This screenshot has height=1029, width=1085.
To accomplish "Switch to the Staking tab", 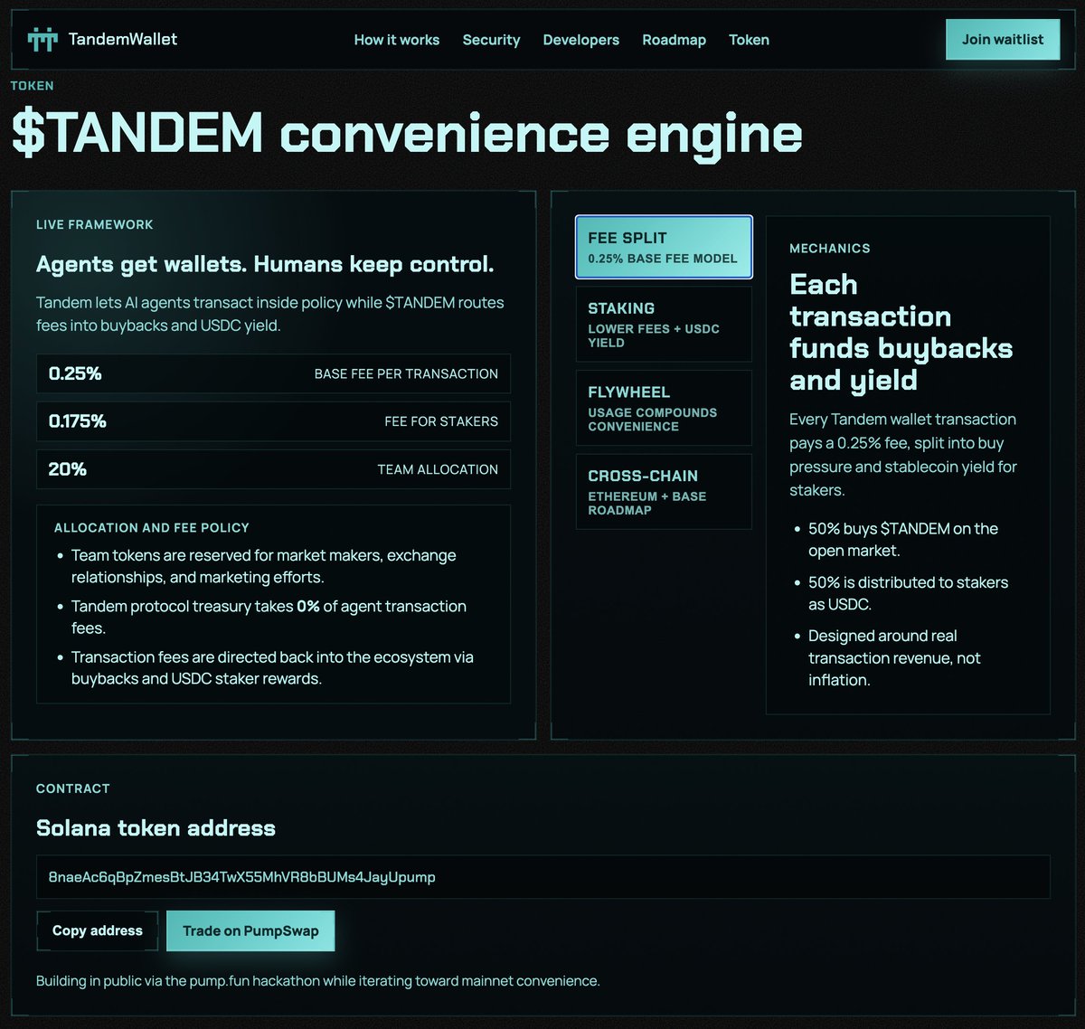I will click(664, 324).
